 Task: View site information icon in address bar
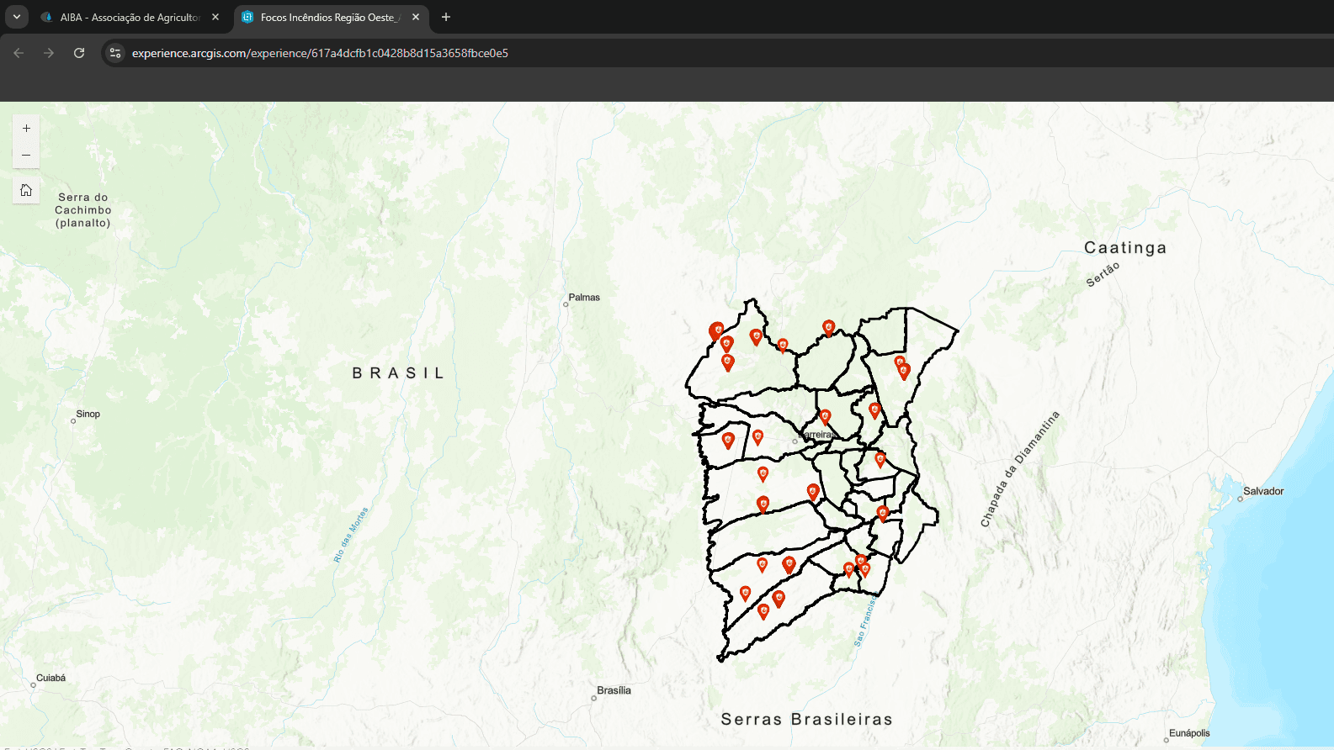[x=115, y=53]
